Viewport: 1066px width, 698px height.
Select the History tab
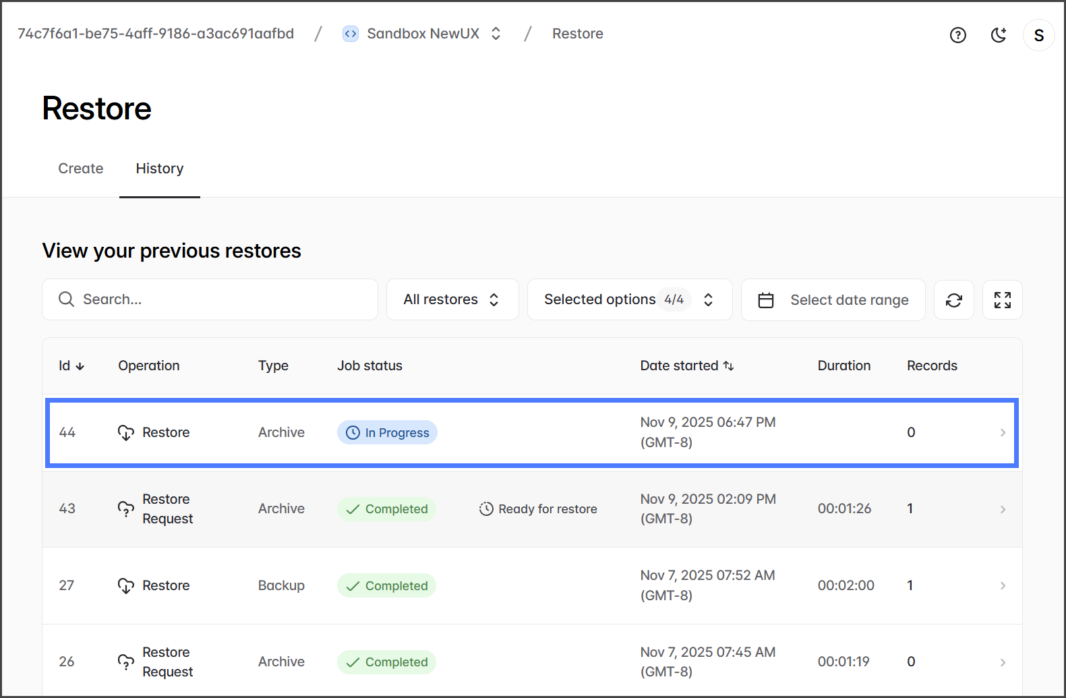coord(160,169)
